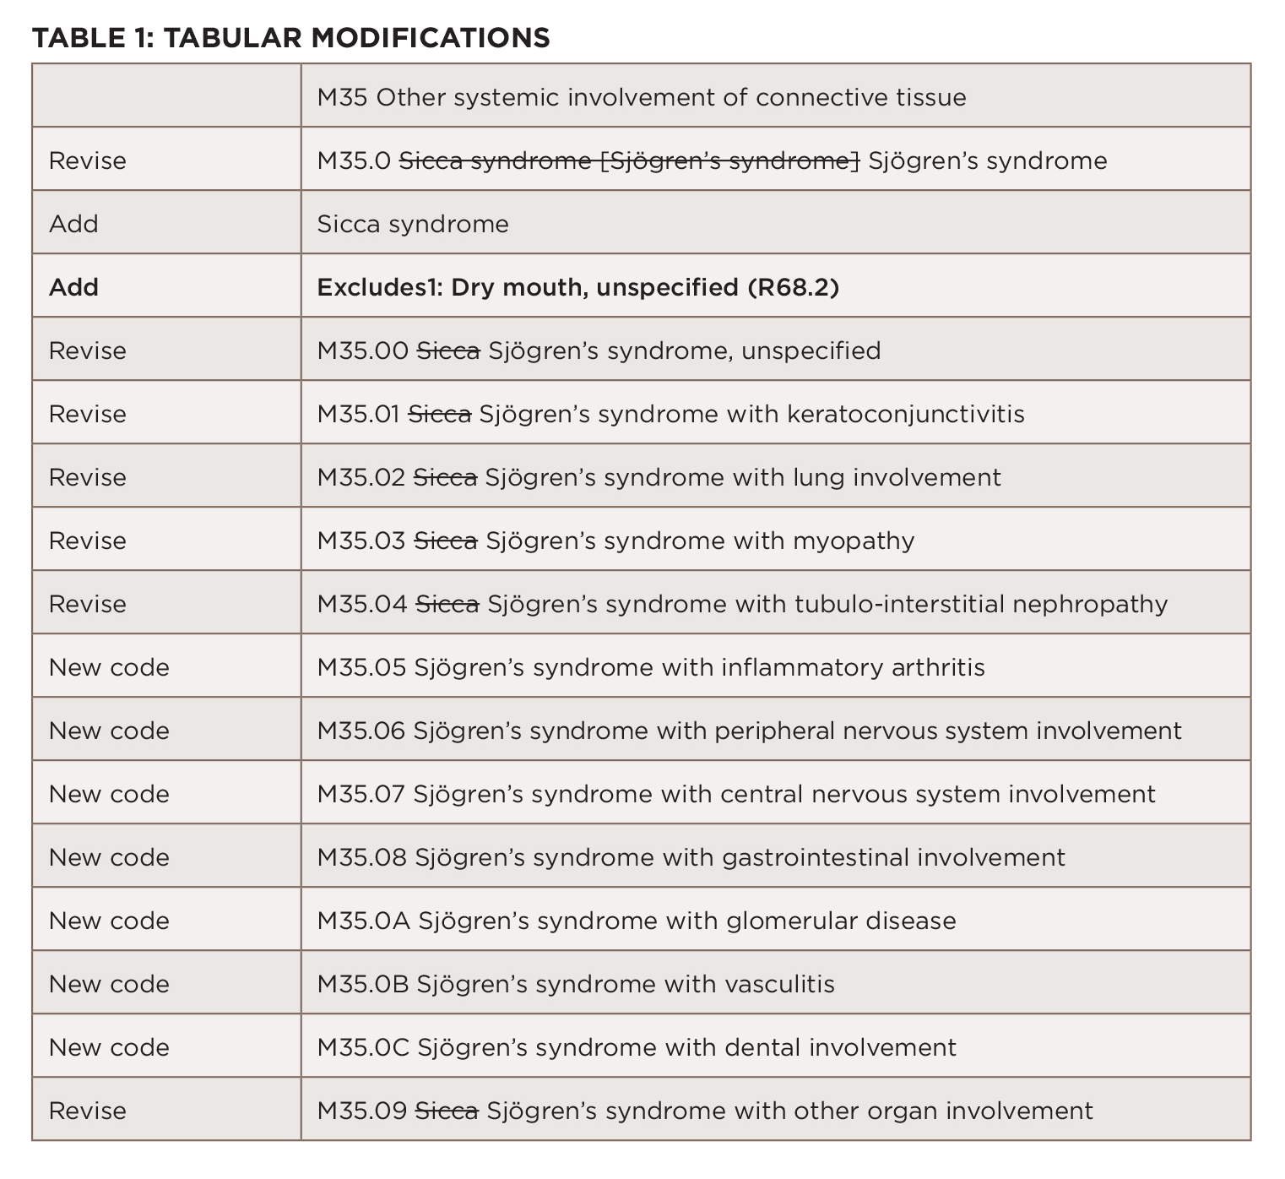
Task: Select the M35.0A glomerular disease code
Action: 637,921
